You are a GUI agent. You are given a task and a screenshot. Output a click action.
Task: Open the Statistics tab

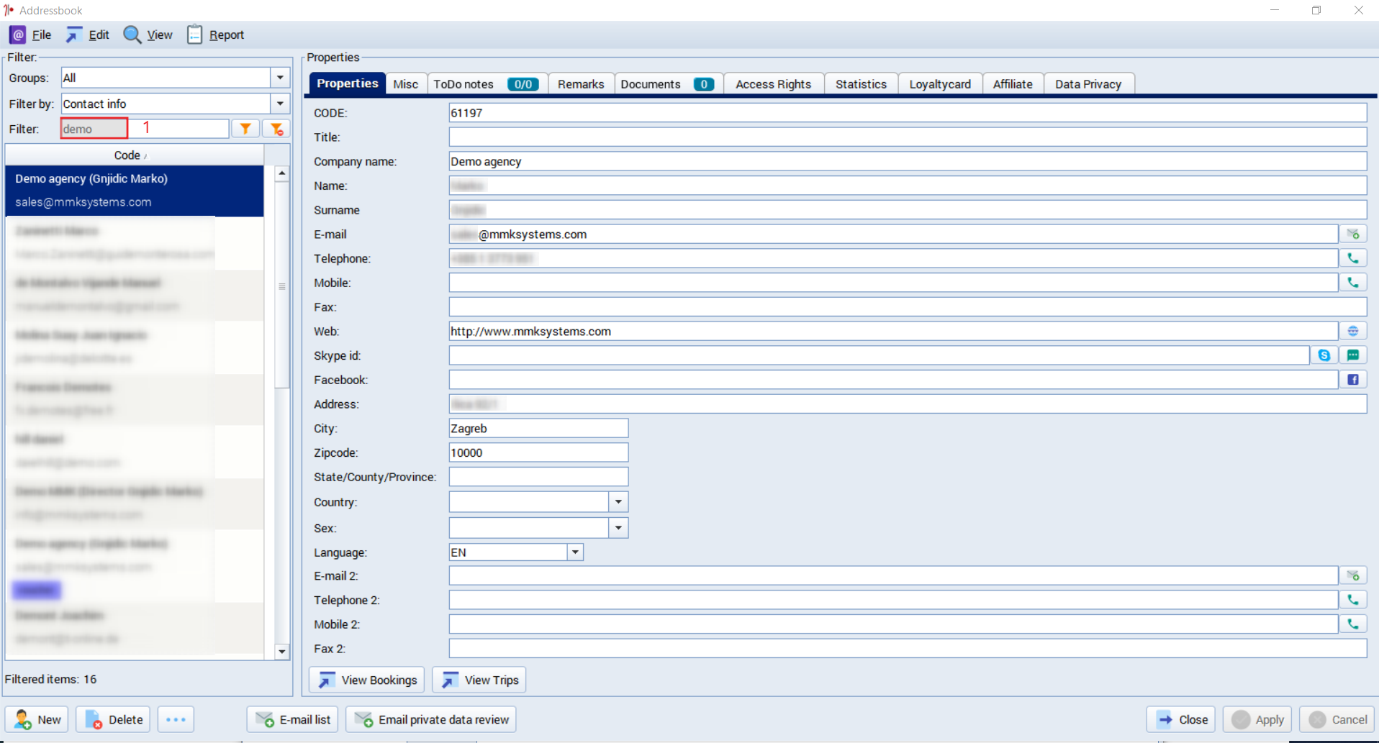pyautogui.click(x=861, y=84)
